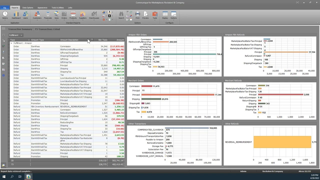This screenshot has width=320, height=180.
Task: Open the Tools & Utilities tab
Action: (x=57, y=7)
